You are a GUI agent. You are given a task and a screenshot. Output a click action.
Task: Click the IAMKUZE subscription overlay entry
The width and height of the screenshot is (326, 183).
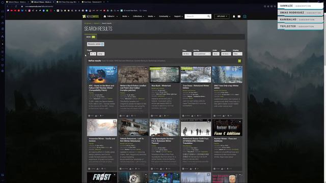(301, 6)
